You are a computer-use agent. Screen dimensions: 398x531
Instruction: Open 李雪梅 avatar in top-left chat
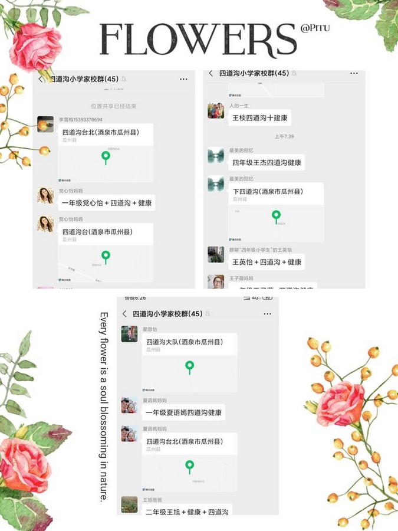[45, 124]
